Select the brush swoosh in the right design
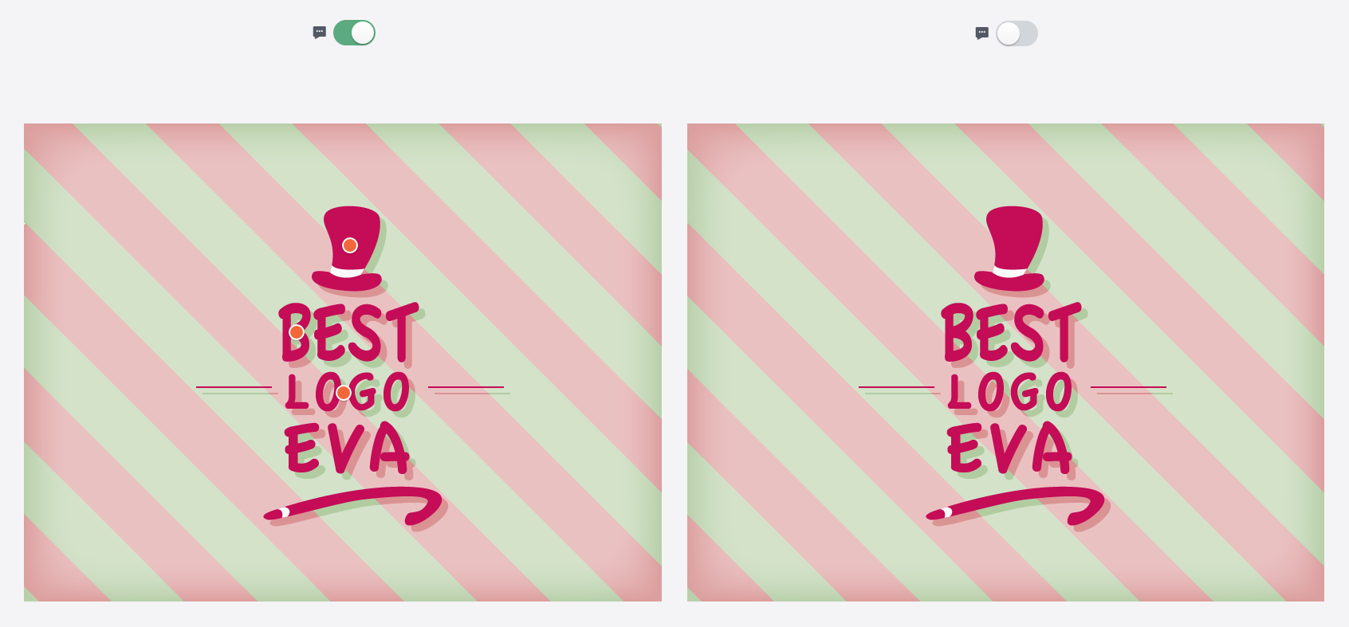This screenshot has width=1349, height=627. [1016, 507]
